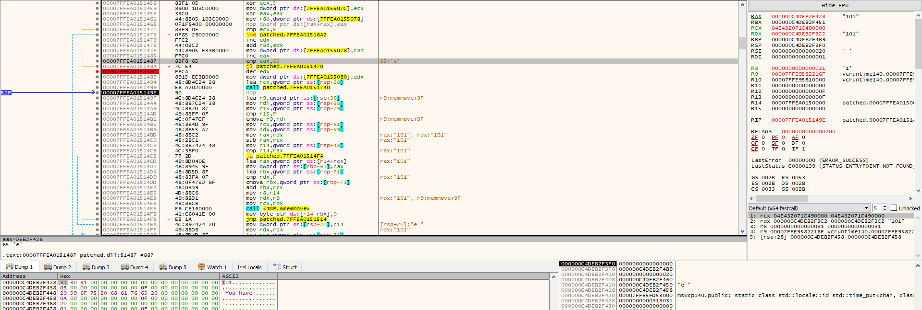Click the Struct tab's tree icon

(x=277, y=267)
